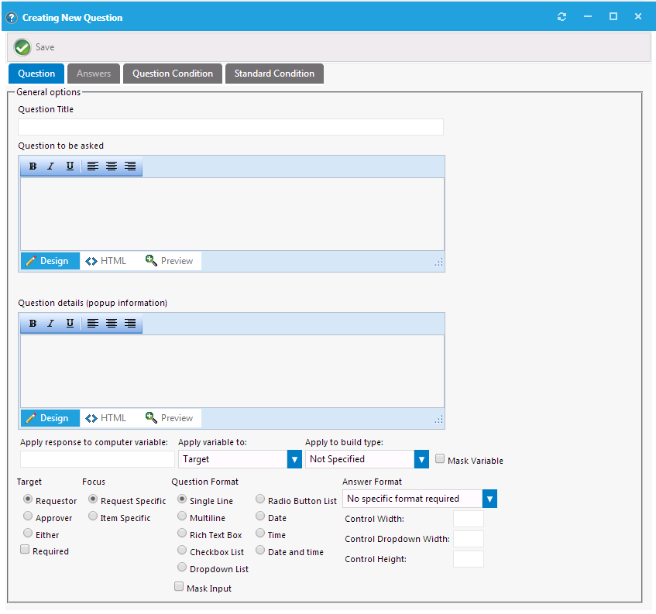Expand the Apply to build type dropdown
Image resolution: width=656 pixels, height=614 pixels.
click(x=421, y=459)
